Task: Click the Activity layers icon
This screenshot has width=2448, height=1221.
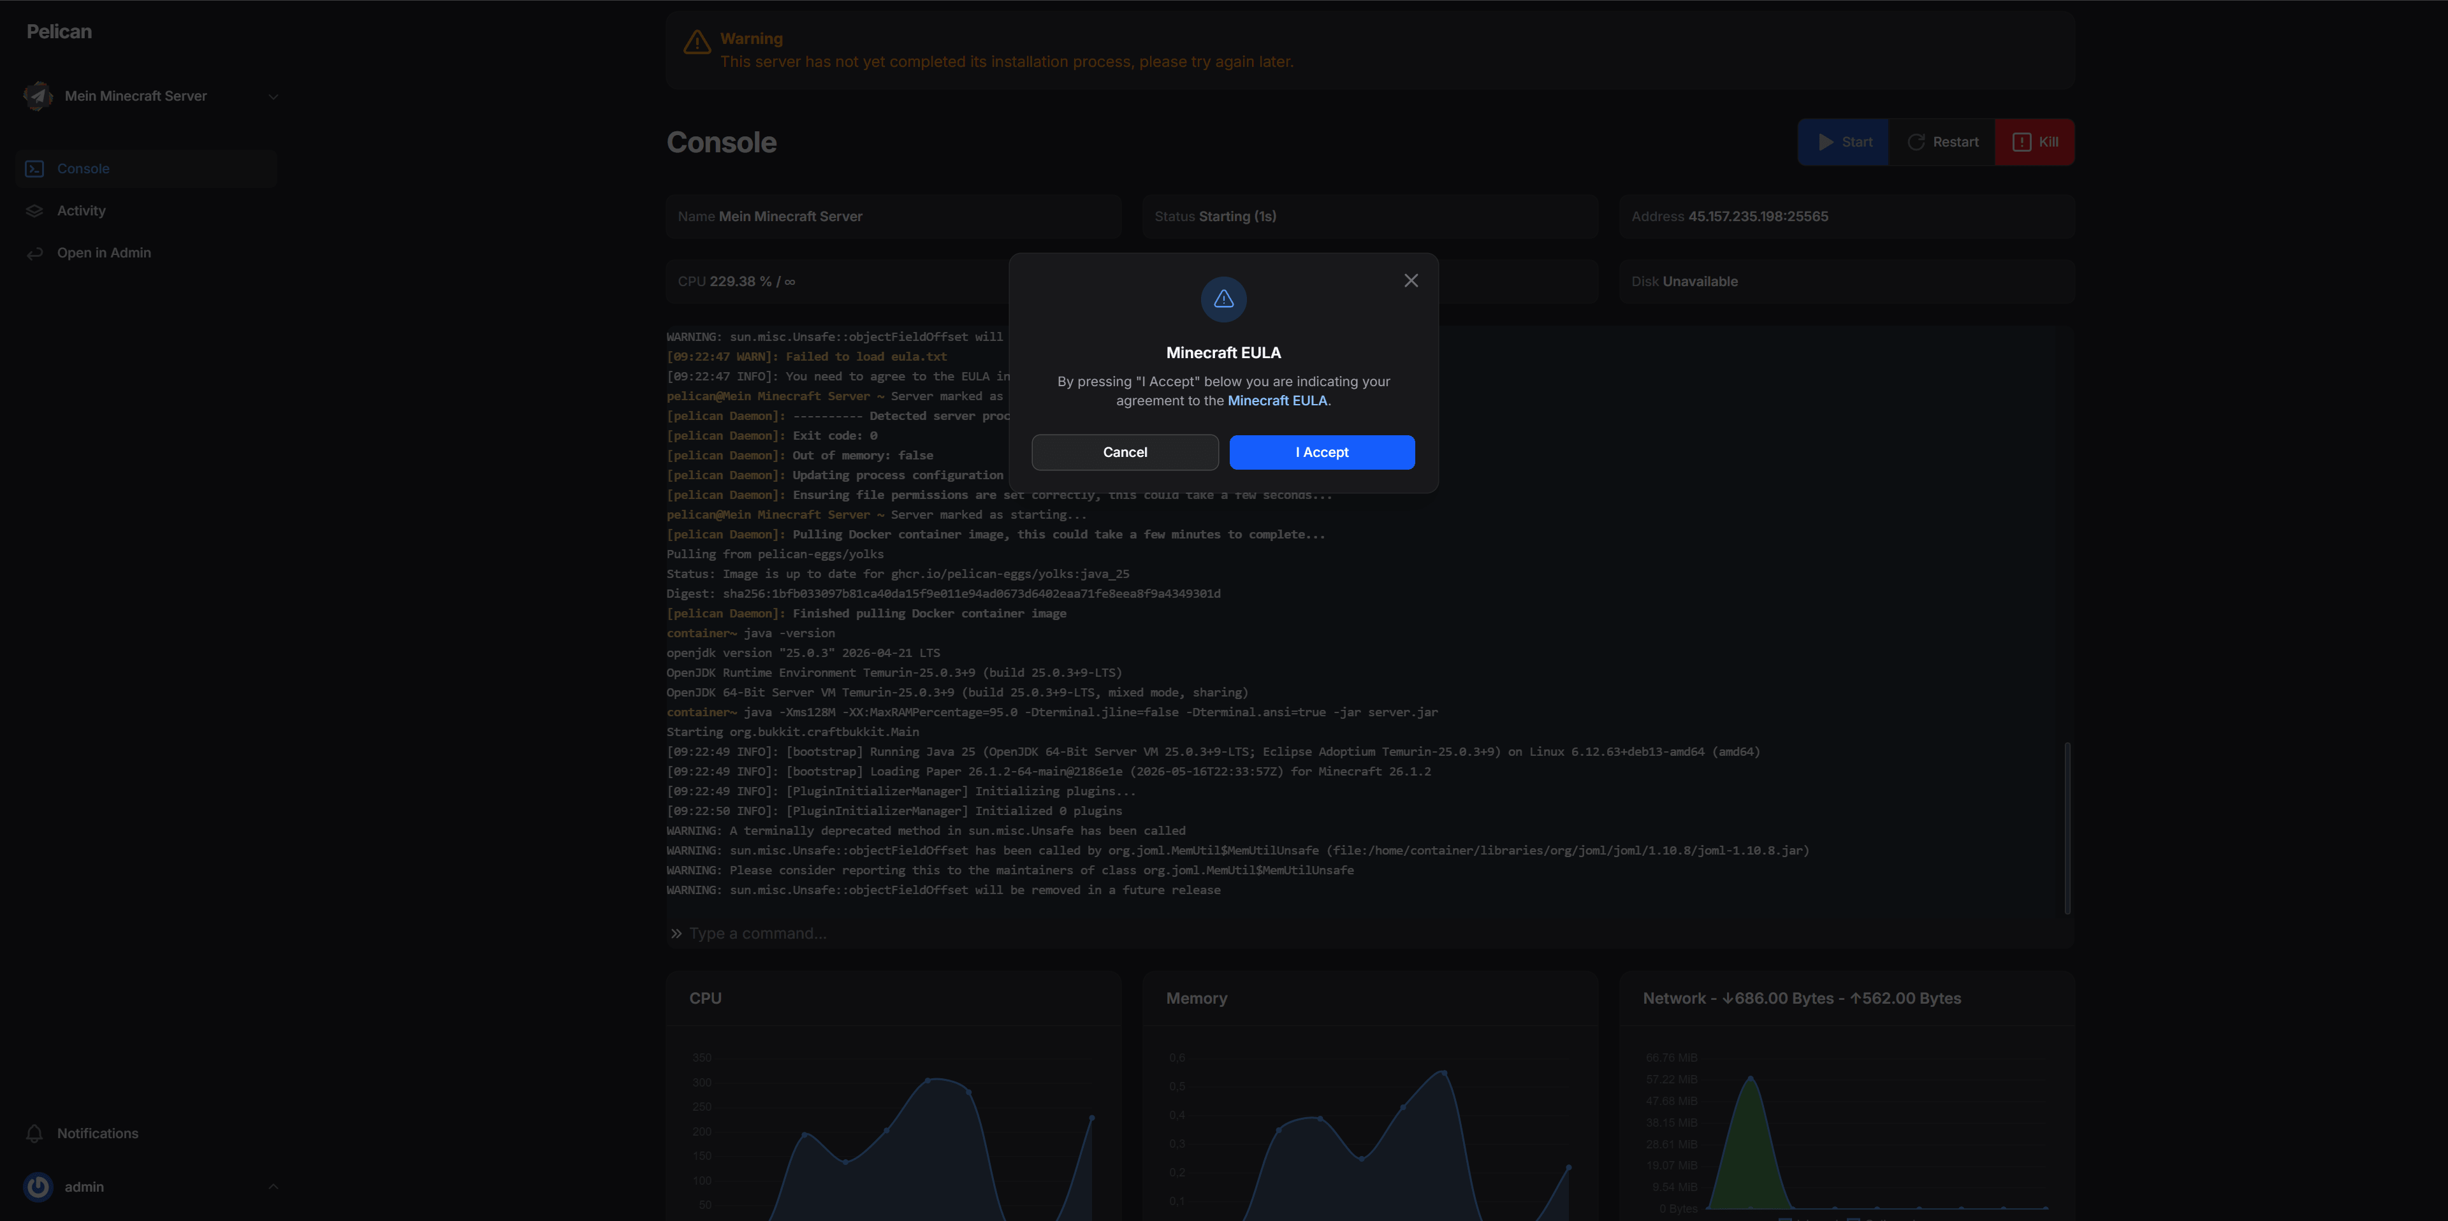Action: [x=34, y=211]
